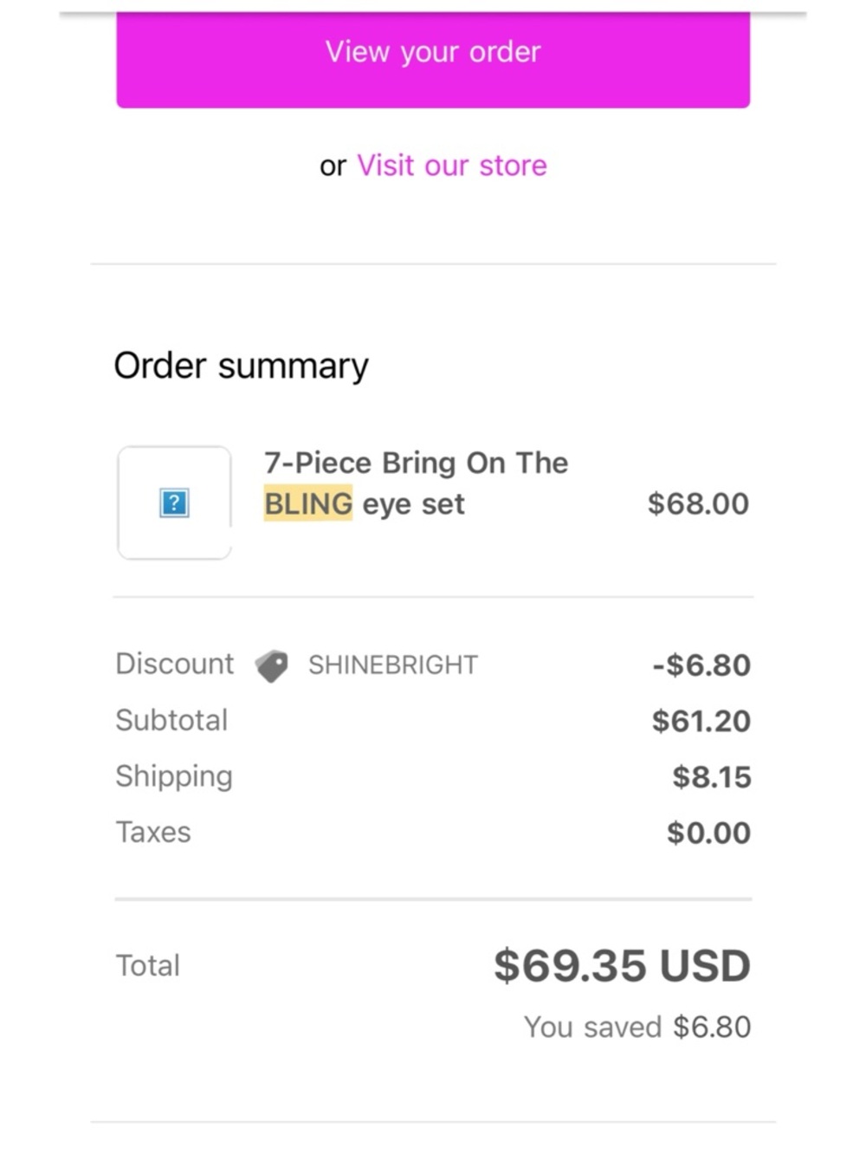Image resolution: width=866 pixels, height=1155 pixels.
Task: Click the Subtotal label
Action: click(x=171, y=720)
